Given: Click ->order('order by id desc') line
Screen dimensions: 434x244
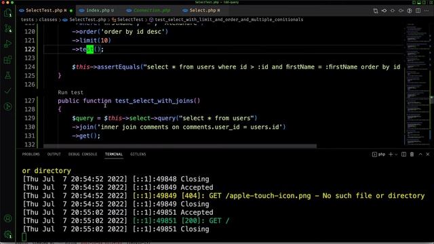Looking at the screenshot, I should coord(120,32).
